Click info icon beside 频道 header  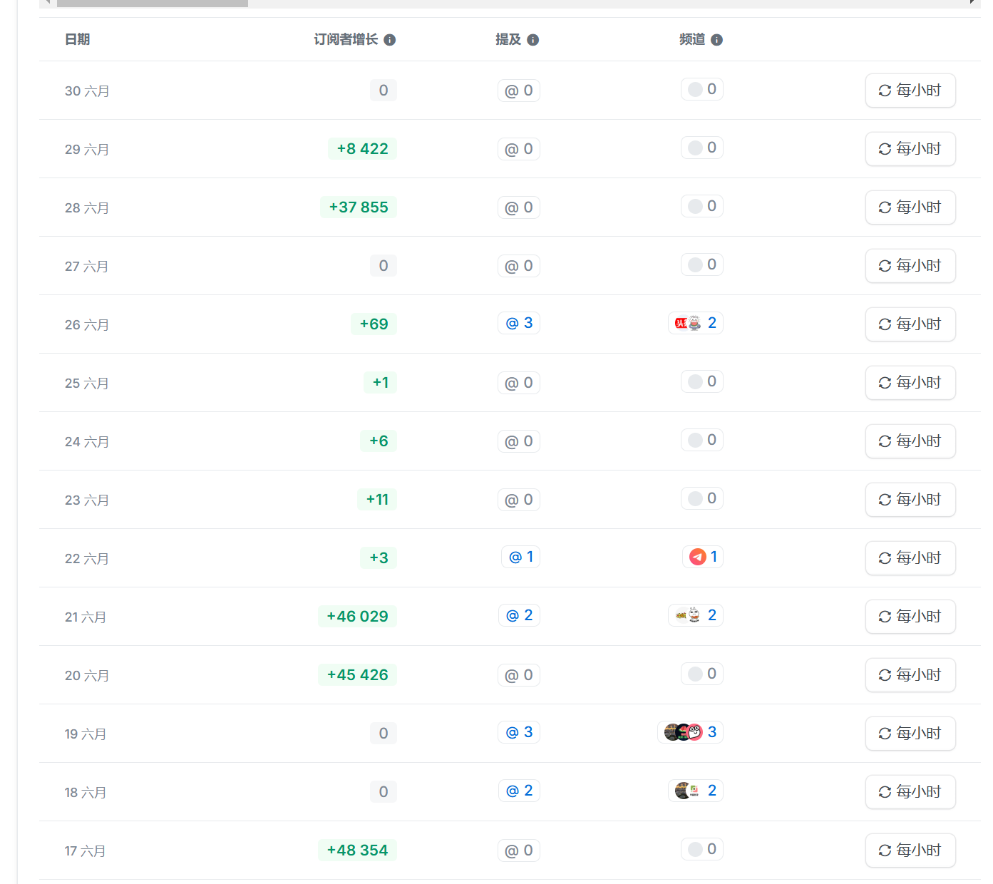coord(717,40)
